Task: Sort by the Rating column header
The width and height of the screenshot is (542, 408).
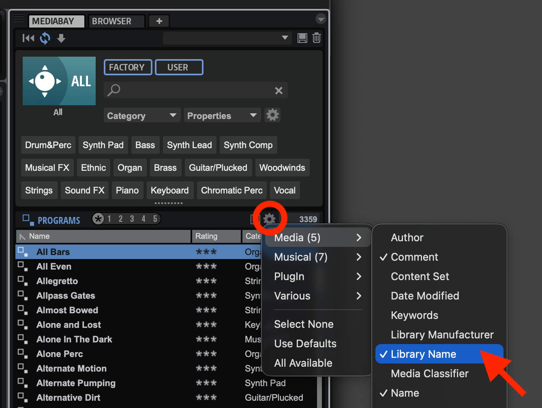Action: (216, 236)
